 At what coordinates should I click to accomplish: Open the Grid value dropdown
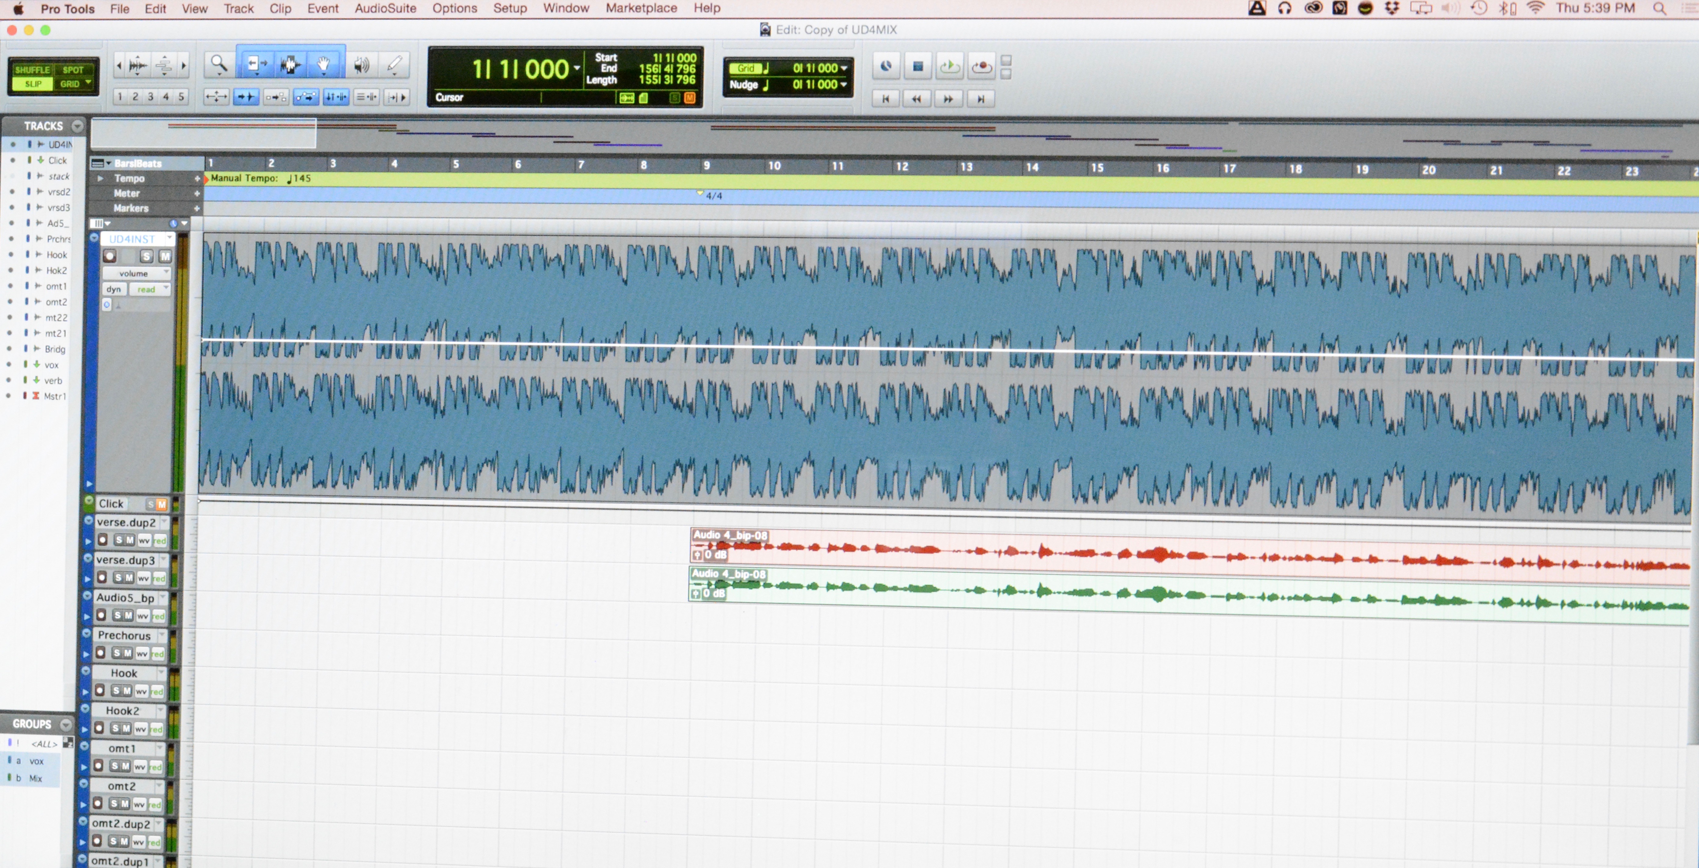(844, 68)
